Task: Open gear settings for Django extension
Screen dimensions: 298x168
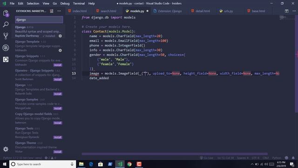Action: point(60,36)
